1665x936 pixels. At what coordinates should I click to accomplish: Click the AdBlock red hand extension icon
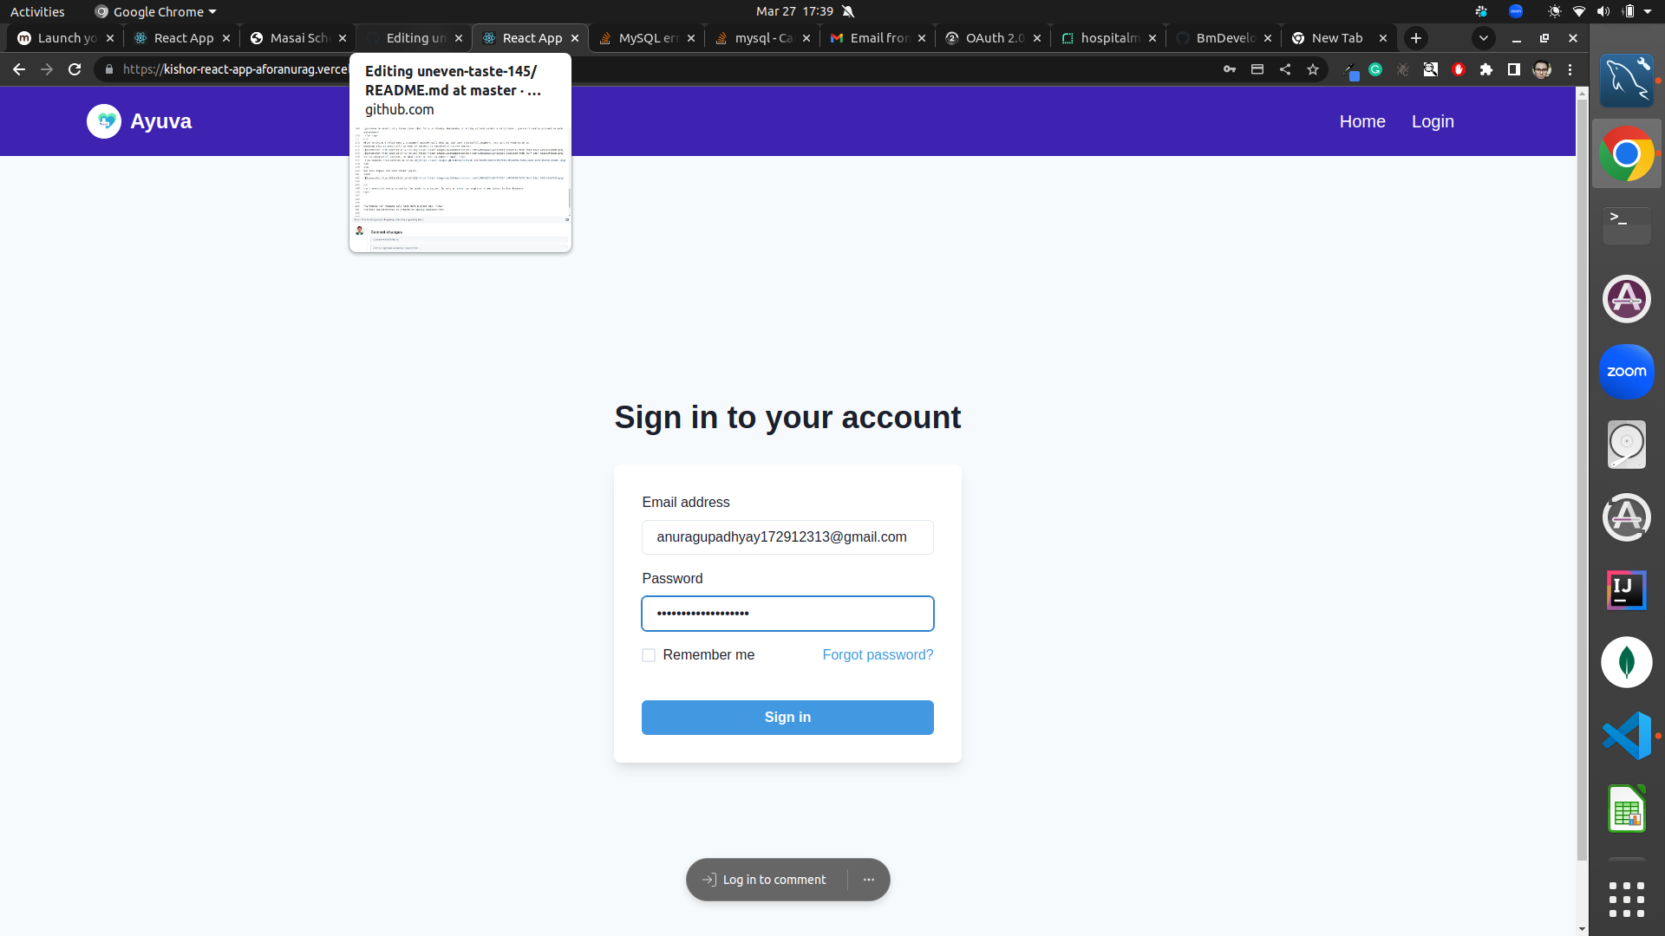[x=1459, y=69]
